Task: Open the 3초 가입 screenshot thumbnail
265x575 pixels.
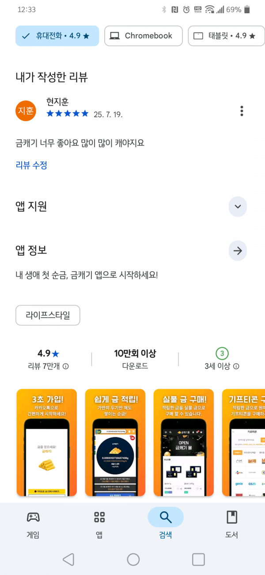Action: pos(47,443)
